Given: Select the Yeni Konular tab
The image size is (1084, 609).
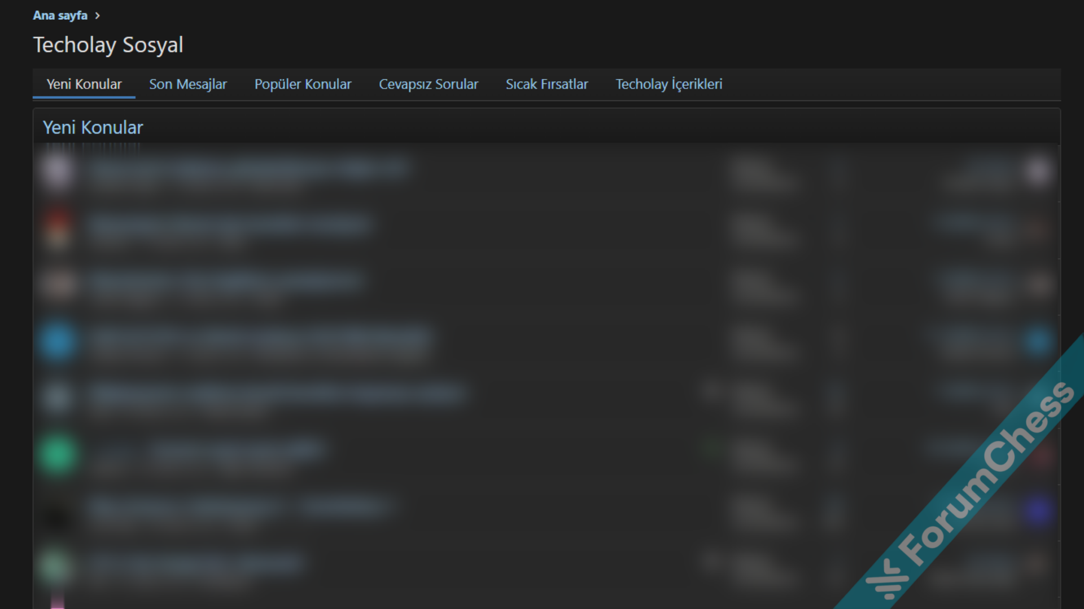Looking at the screenshot, I should 84,85.
